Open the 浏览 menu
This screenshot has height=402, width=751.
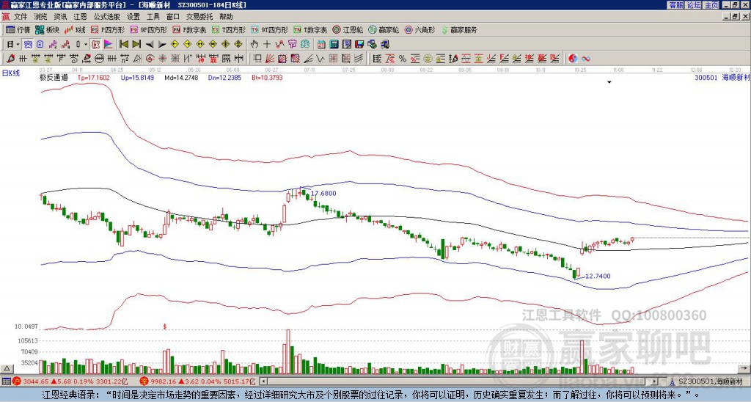click(41, 17)
